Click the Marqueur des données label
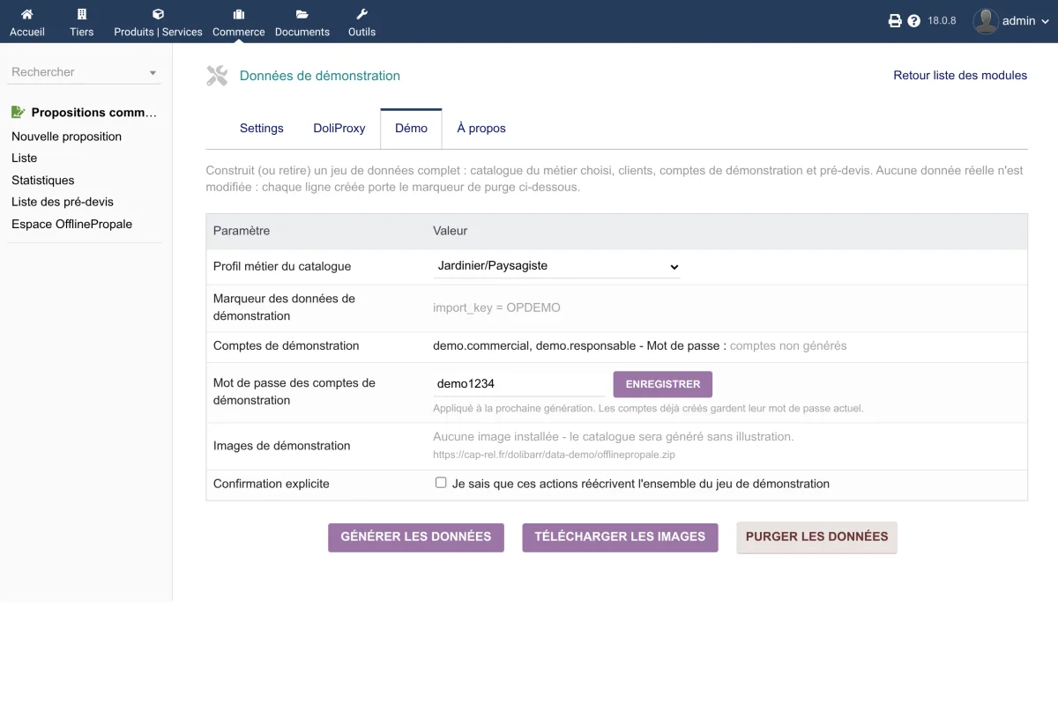Image resolution: width=1058 pixels, height=711 pixels. [284, 307]
